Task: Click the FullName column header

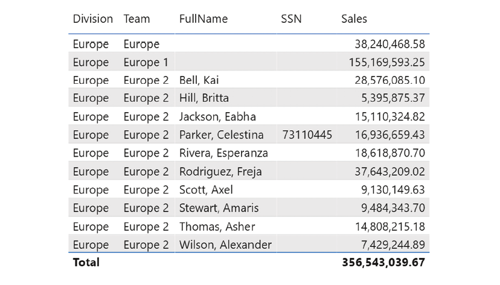Action: (204, 19)
